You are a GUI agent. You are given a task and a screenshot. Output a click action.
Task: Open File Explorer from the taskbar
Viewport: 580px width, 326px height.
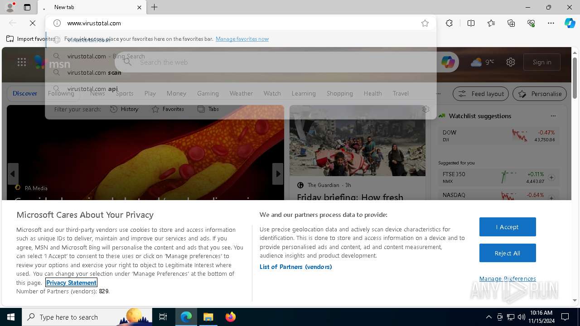click(208, 317)
